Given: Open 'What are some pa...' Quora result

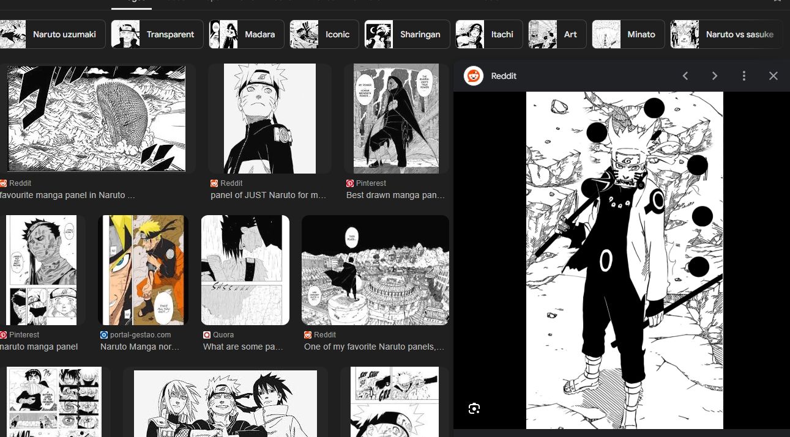Looking at the screenshot, I should coord(244,347).
